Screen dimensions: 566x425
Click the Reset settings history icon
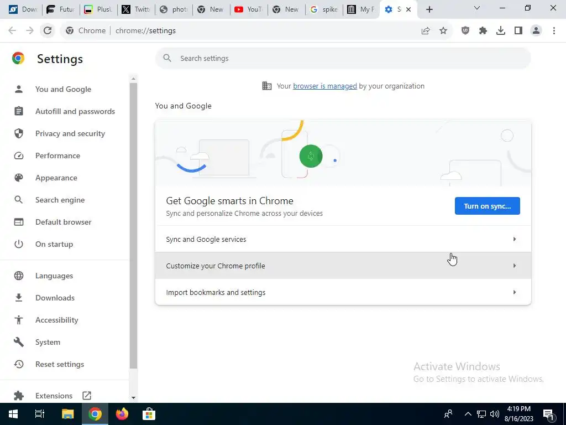[19, 364]
